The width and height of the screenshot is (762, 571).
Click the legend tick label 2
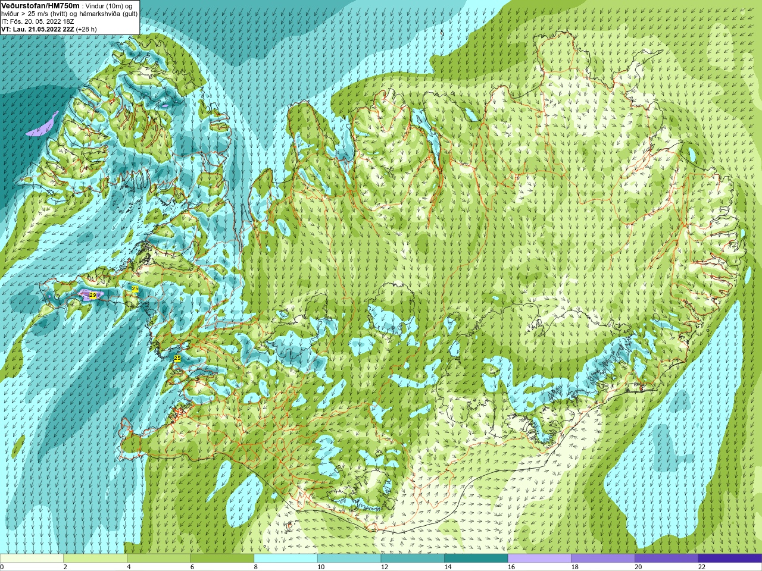[65, 567]
